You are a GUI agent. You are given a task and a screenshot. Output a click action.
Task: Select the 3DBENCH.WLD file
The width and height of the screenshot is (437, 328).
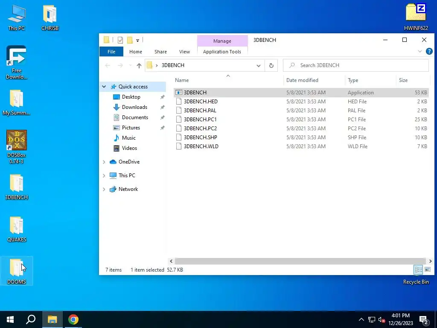point(301,146)
